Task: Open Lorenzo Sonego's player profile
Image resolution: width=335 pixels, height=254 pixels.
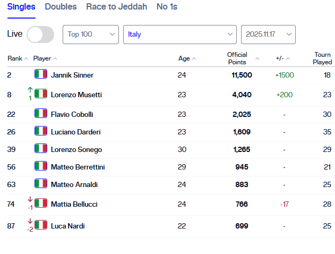Action: click(x=76, y=149)
